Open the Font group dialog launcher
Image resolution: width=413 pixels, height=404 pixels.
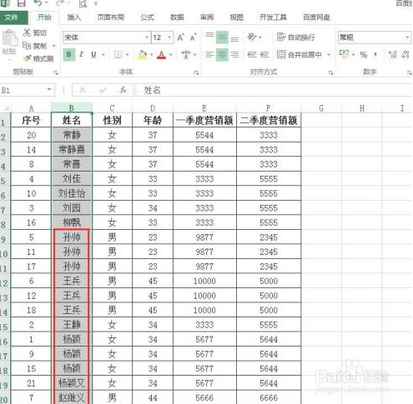(x=196, y=72)
